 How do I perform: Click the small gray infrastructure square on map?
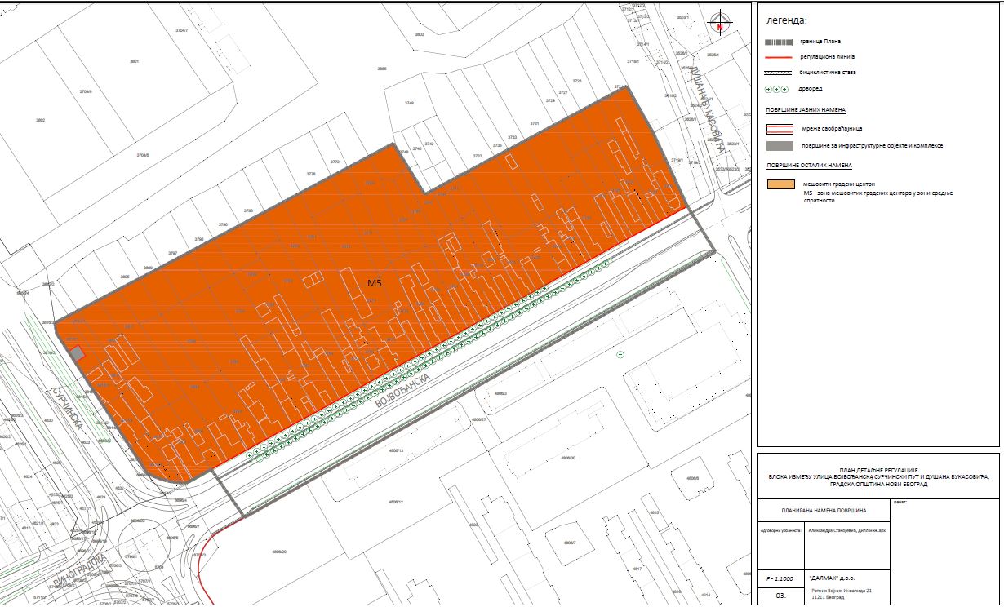(x=78, y=353)
